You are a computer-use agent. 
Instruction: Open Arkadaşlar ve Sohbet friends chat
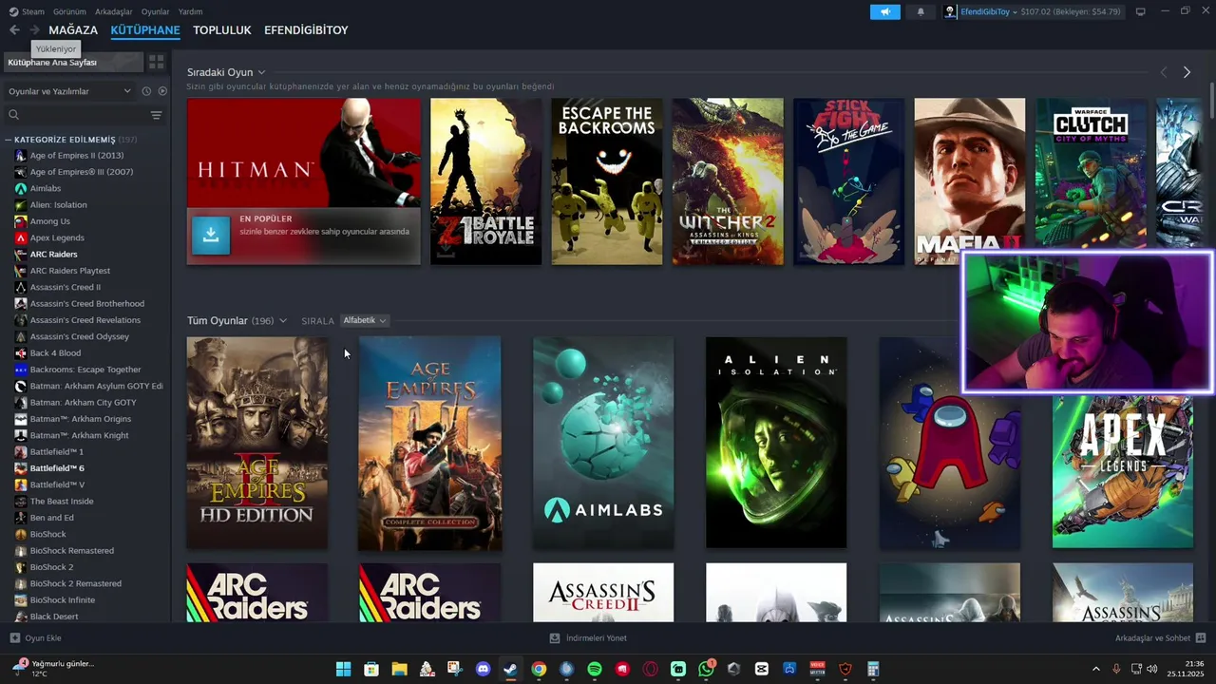tap(1160, 638)
